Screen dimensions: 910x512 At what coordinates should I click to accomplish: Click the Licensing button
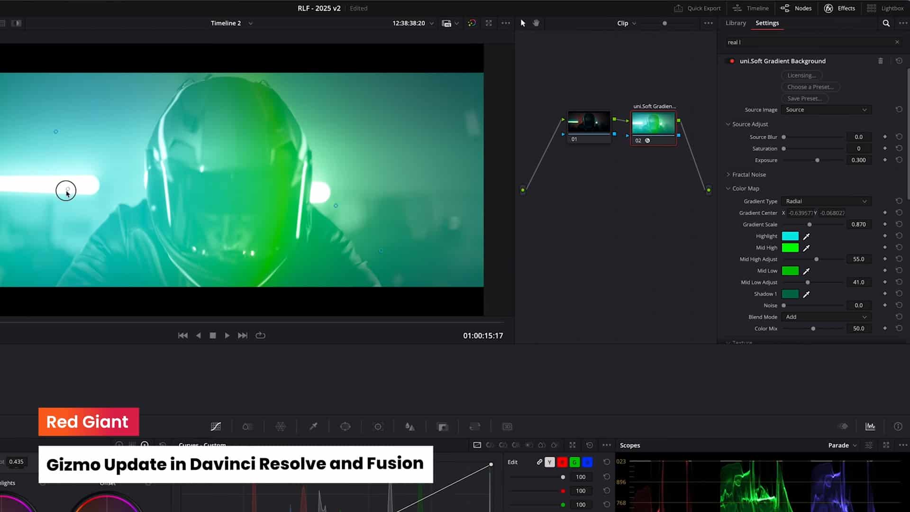pyautogui.click(x=801, y=75)
